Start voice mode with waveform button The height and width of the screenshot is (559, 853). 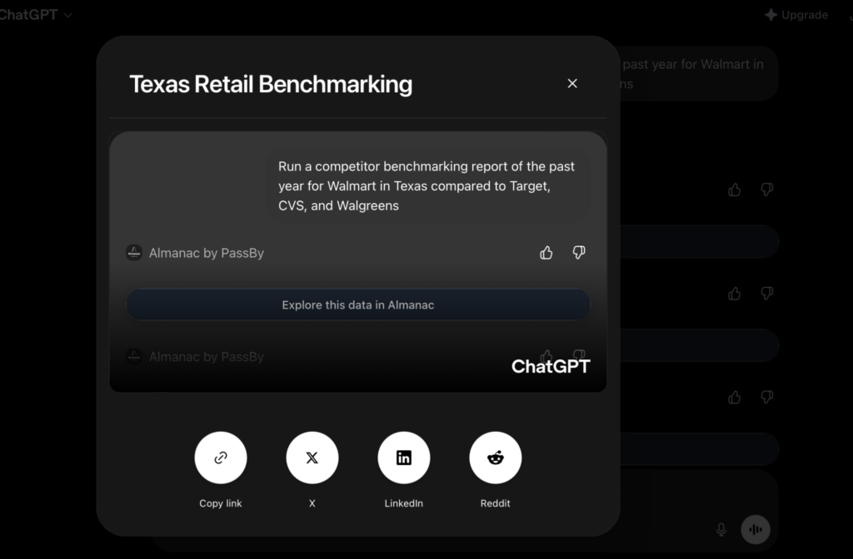pos(756,529)
